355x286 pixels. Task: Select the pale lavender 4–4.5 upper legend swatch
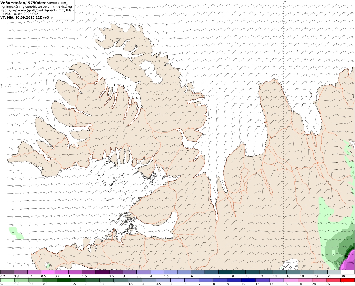[157, 272]
